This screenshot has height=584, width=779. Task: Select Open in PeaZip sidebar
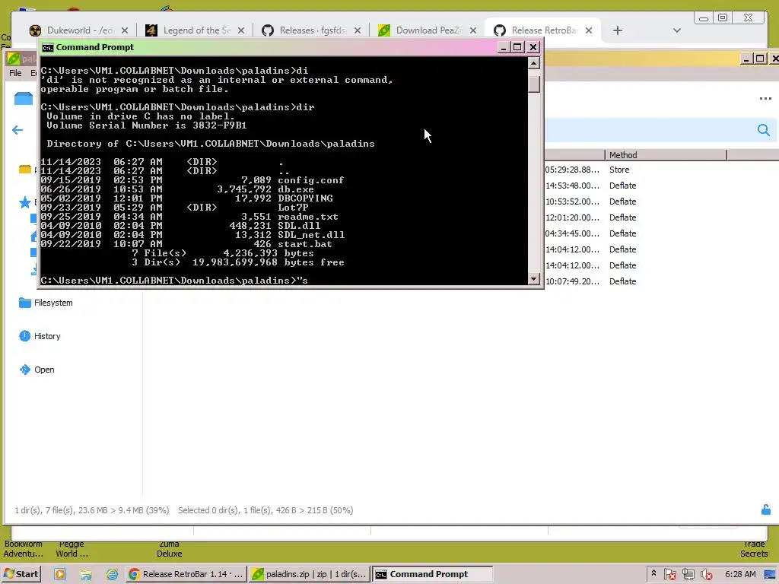click(x=44, y=370)
